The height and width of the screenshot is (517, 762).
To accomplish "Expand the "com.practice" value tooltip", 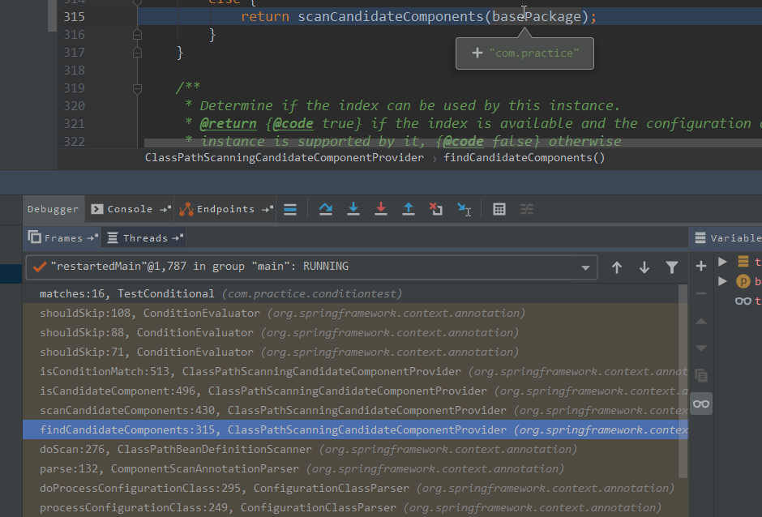I will 477,53.
